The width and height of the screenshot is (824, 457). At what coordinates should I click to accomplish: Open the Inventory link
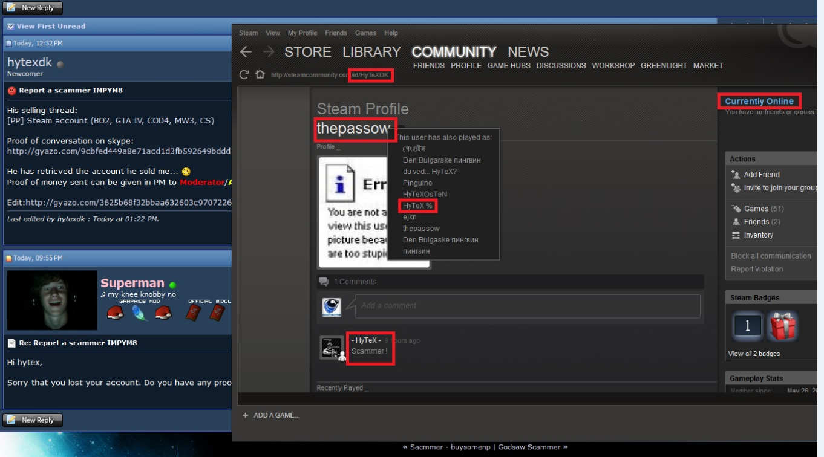click(752, 235)
